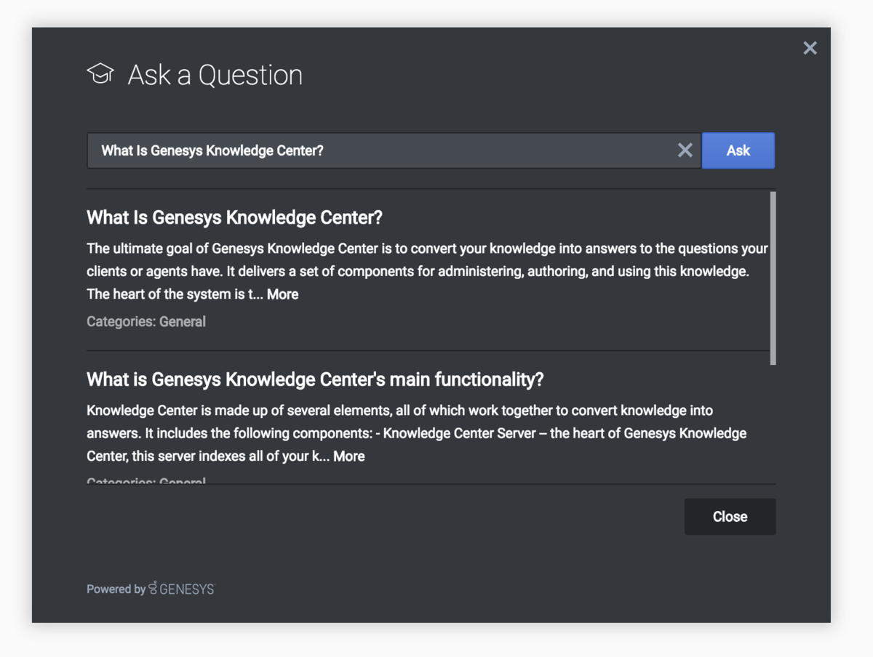Open the result "What Is Genesys Knowledge Center?"
The height and width of the screenshot is (657, 873).
point(234,217)
